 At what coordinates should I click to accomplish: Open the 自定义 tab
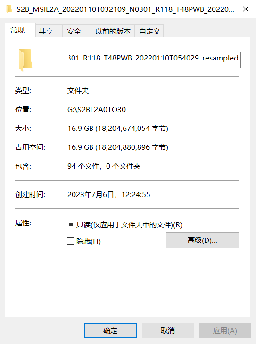click(149, 31)
